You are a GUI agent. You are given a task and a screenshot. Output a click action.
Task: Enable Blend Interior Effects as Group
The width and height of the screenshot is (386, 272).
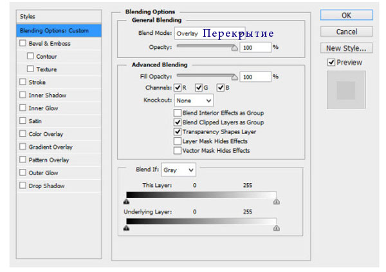click(x=178, y=113)
